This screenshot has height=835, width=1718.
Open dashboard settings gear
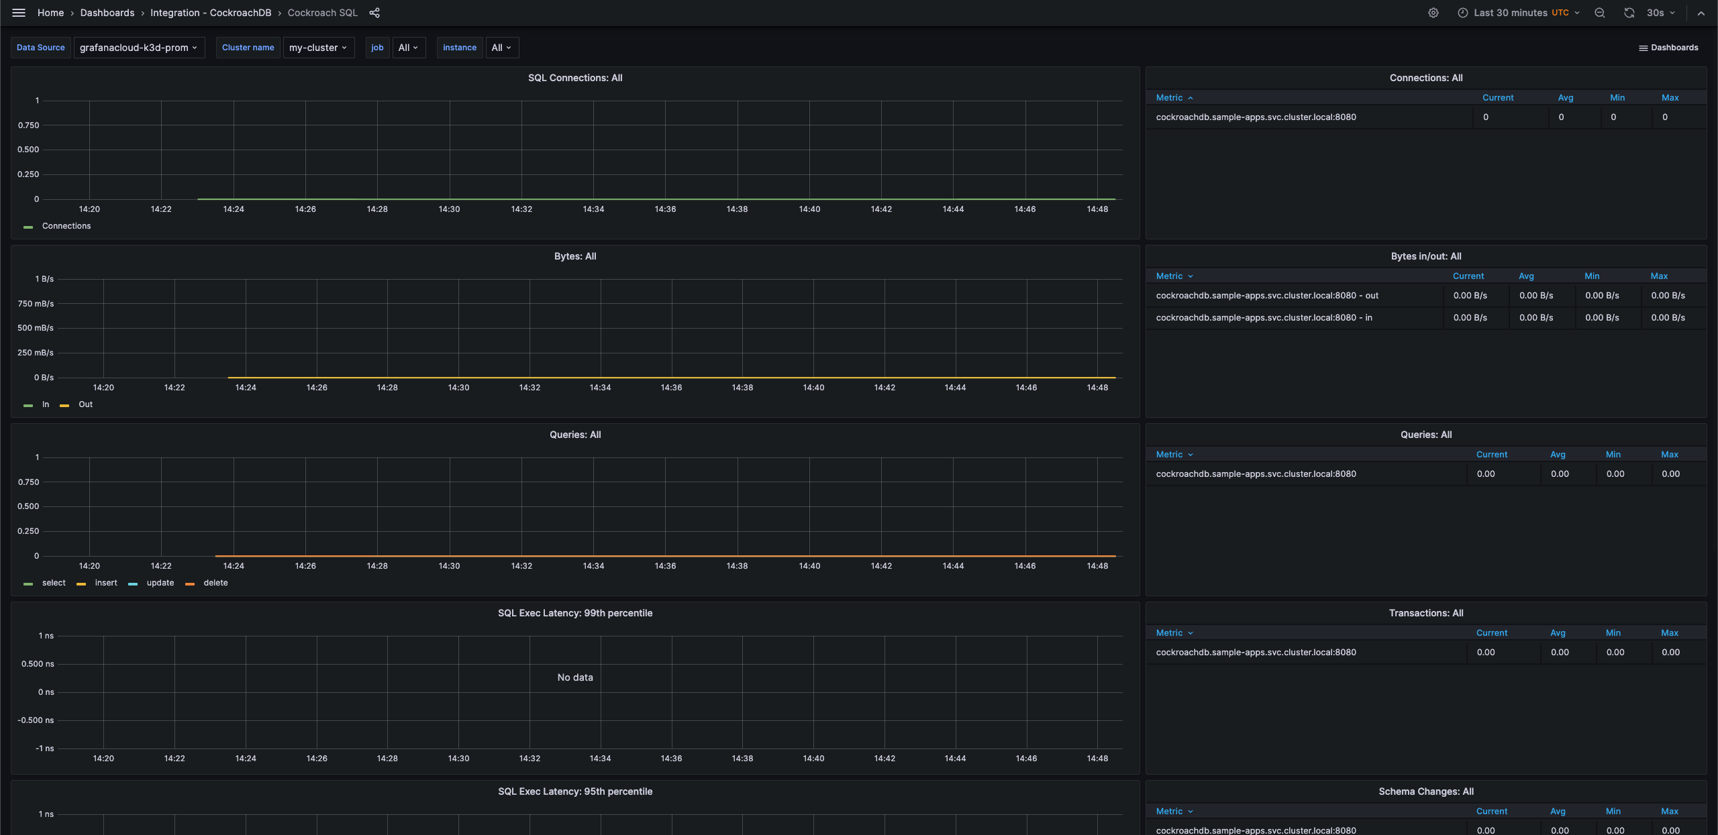(x=1433, y=13)
